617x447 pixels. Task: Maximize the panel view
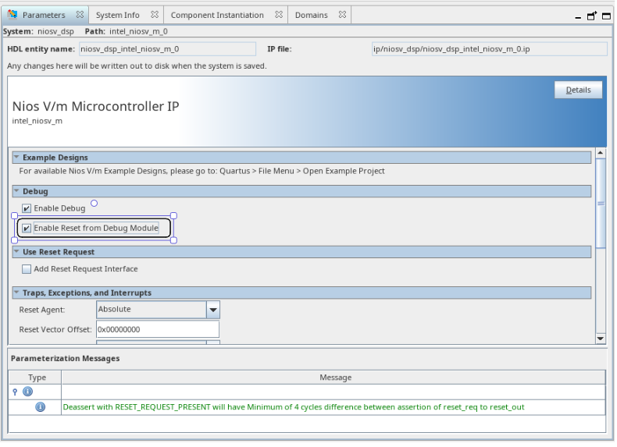(608, 16)
